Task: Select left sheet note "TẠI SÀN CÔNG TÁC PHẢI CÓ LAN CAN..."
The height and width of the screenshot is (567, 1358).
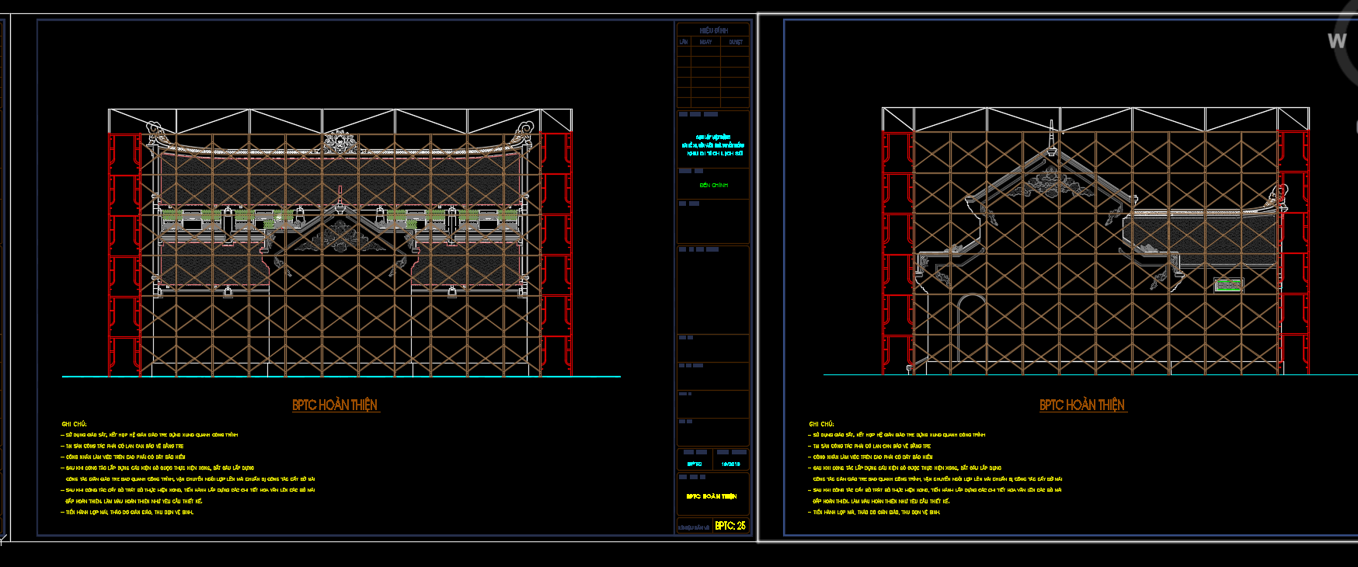Action: coord(122,447)
